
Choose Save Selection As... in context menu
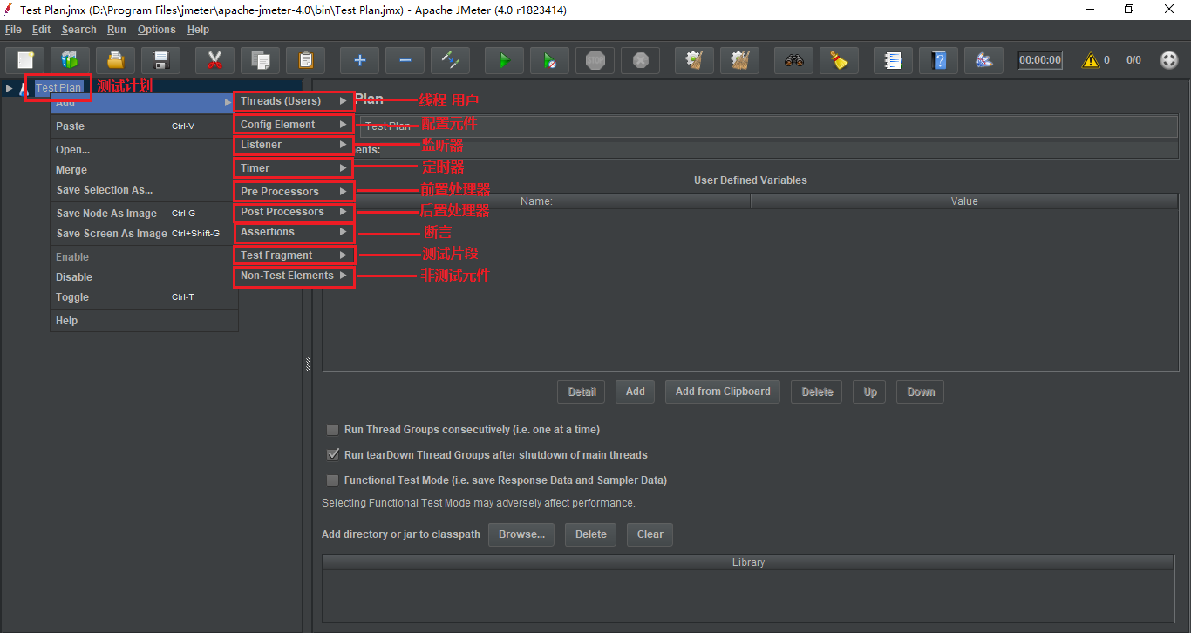click(144, 190)
